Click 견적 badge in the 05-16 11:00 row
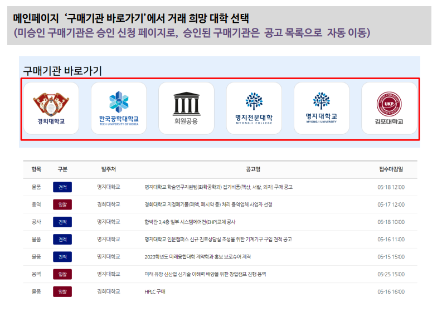This screenshot has height=312, width=442. pos(62,240)
